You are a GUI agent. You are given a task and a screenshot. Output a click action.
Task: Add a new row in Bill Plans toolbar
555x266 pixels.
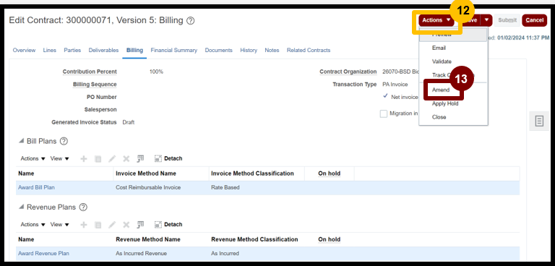84,159
